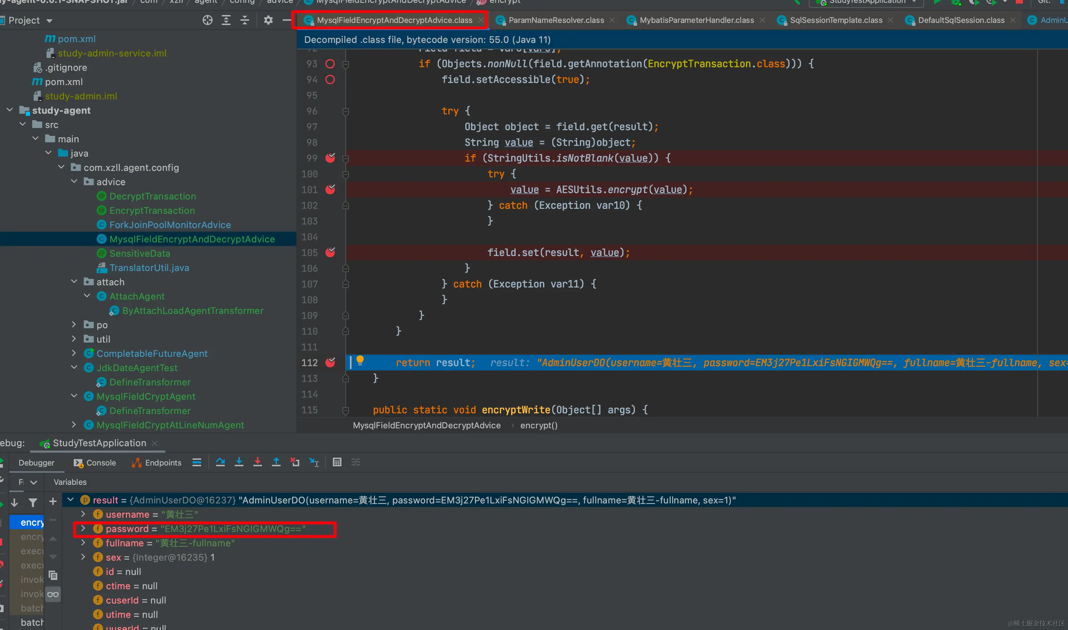1068x630 pixels.
Task: Expand the po package node
Action: pos(74,324)
